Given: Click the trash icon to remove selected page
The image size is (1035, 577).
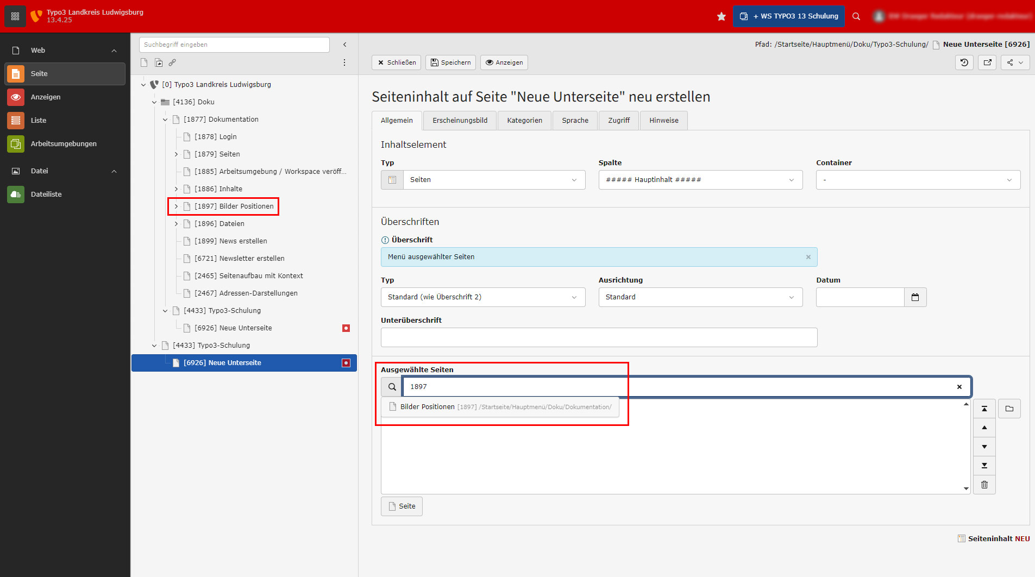Looking at the screenshot, I should 984,485.
